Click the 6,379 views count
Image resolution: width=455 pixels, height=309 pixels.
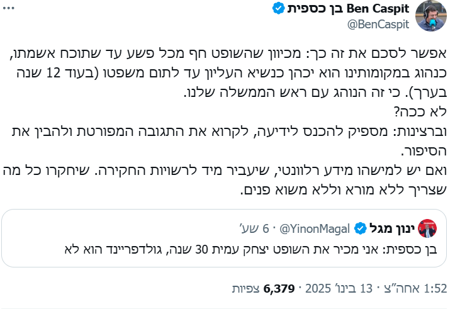click(x=279, y=289)
